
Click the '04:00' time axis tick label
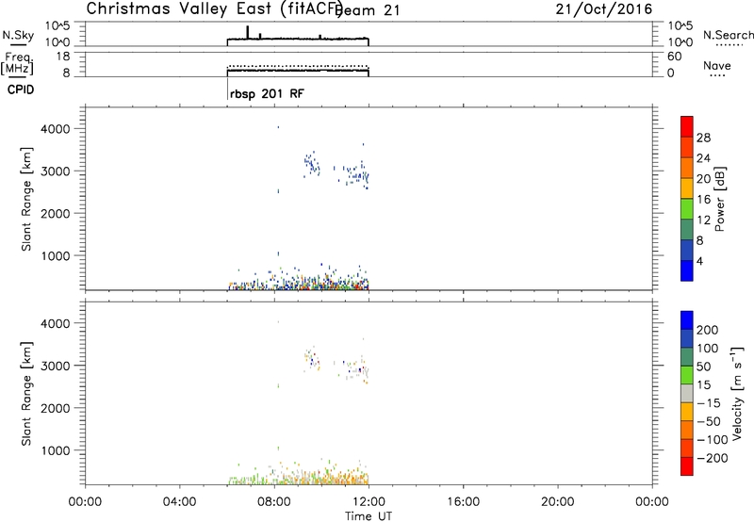(180, 502)
